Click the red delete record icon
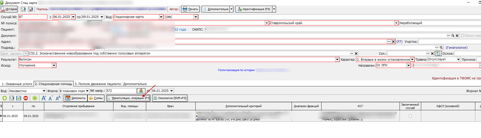The height and width of the screenshot is (138, 481). point(26,98)
